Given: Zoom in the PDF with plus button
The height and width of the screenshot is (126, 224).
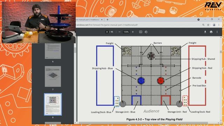Looking at the screenshot, I should (x=133, y=32).
